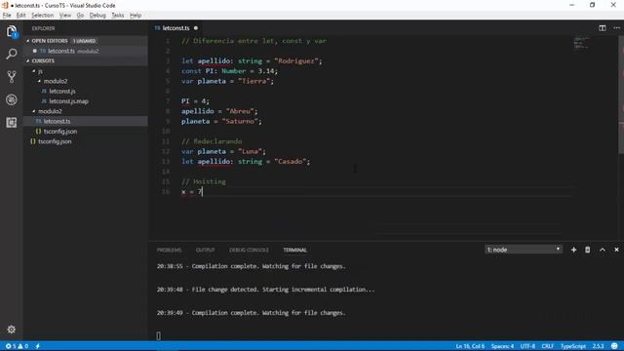Collapse the OPEN EDITORS section
Screen dimensions: 624x351
28,41
